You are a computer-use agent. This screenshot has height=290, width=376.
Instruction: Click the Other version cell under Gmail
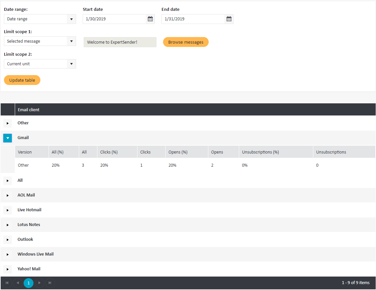(x=23, y=165)
